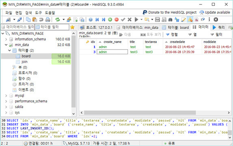Open the session manager connect icon
Viewport: 233px width, 146px height.
coord(8,19)
